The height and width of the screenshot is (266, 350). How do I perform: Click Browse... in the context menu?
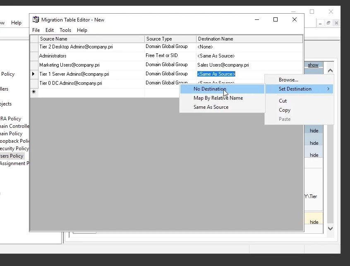(x=288, y=80)
